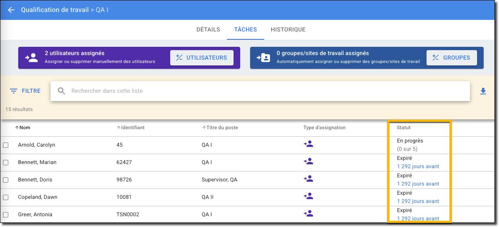This screenshot has width=499, height=227.
Task: Click the back arrow in header
Action: coord(11,10)
